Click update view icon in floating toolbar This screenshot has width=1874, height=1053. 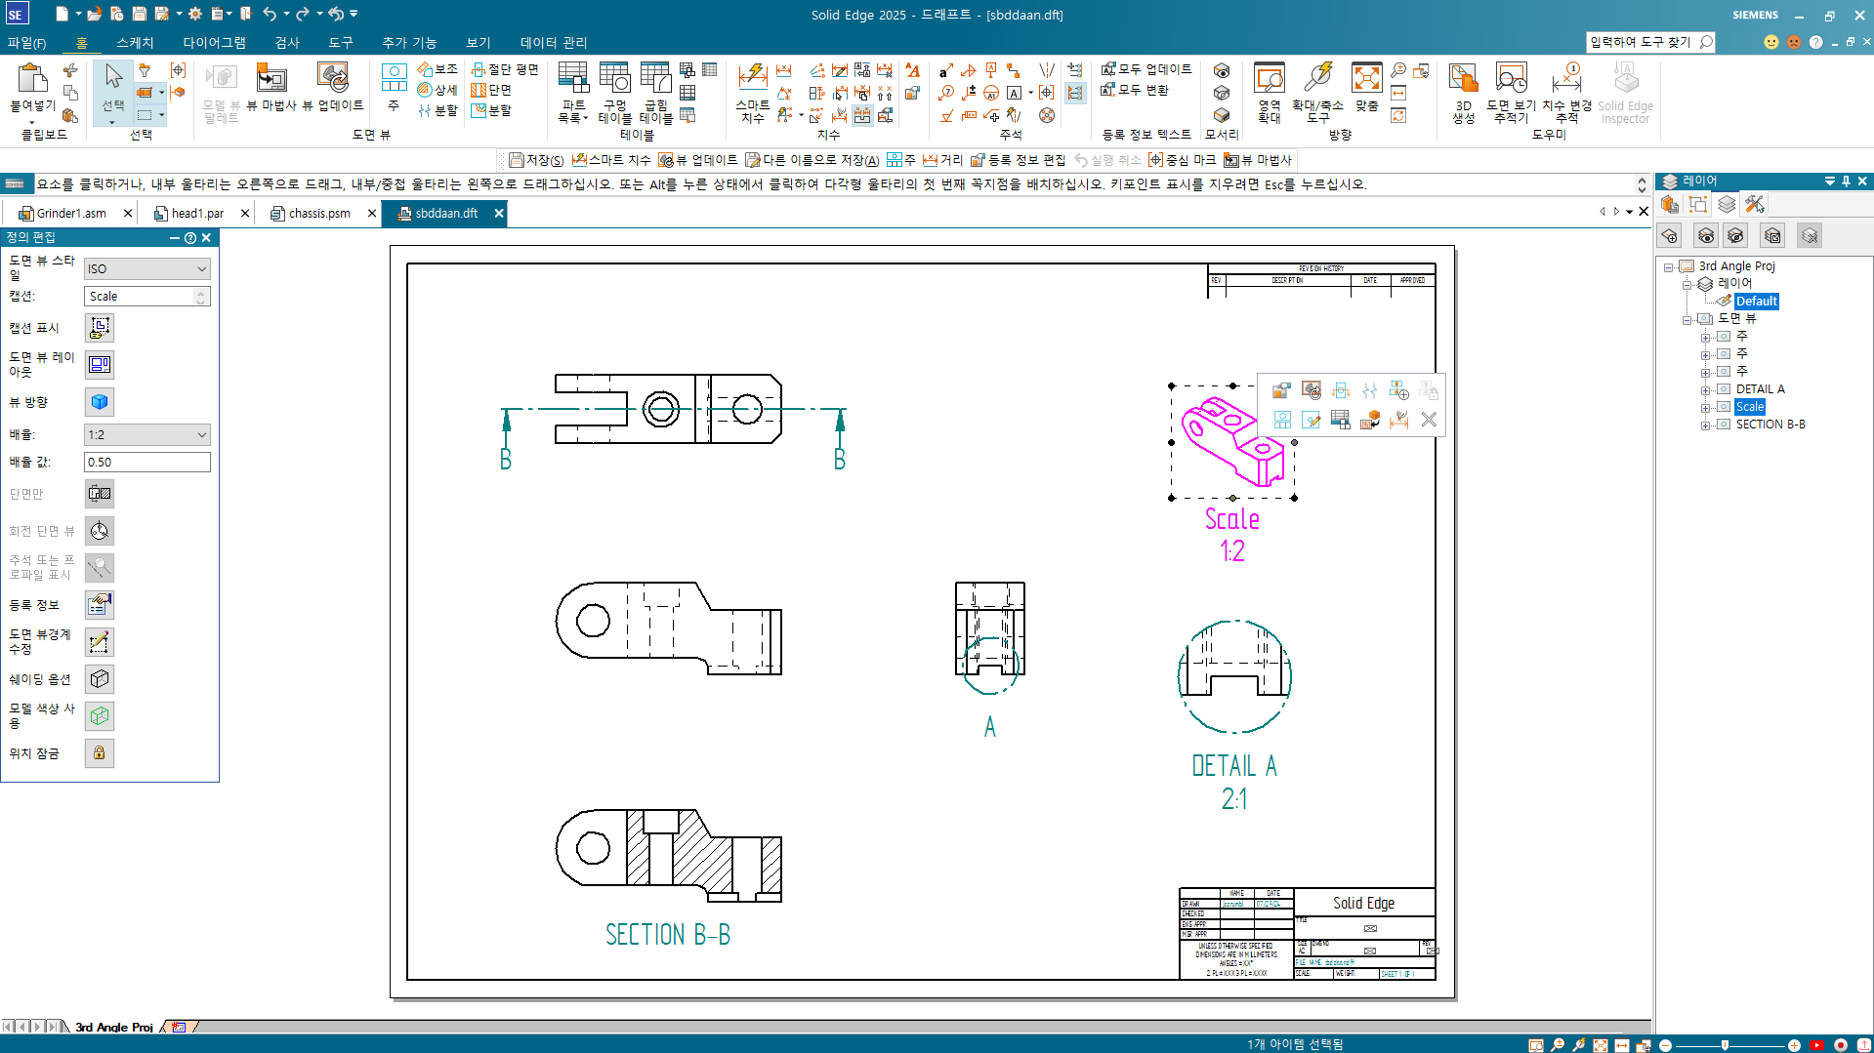point(1312,390)
